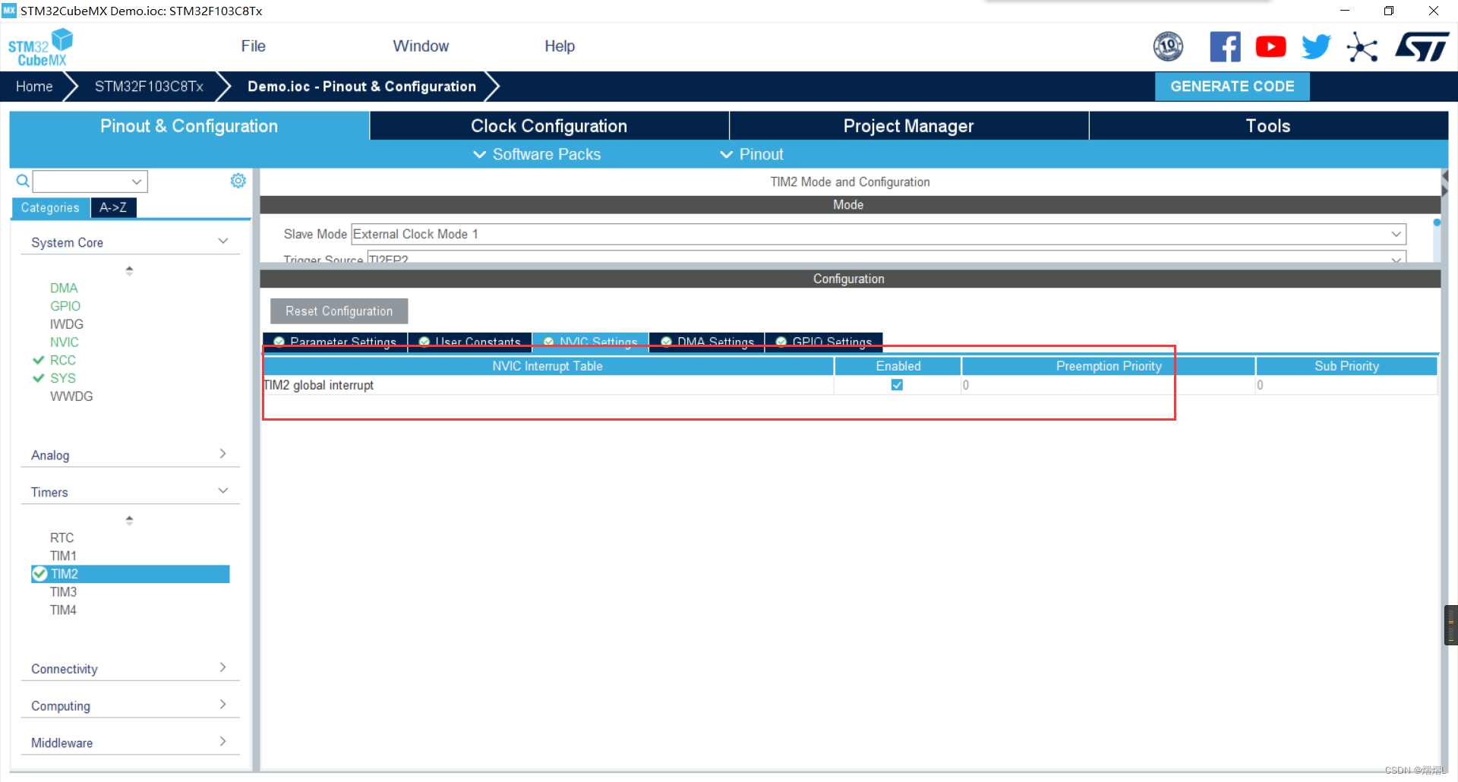Go to the Home breadcrumb

click(34, 87)
